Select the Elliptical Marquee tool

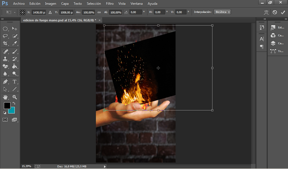point(5,29)
